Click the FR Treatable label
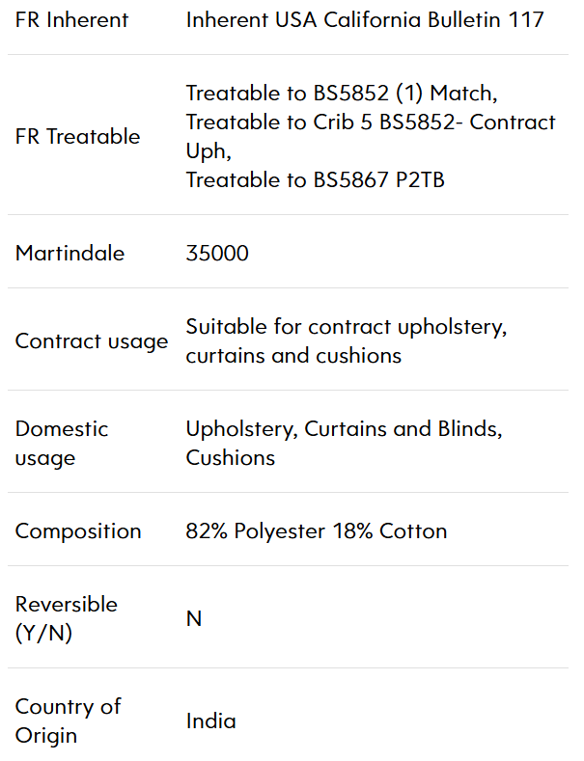This screenshot has height=761, width=584. point(78,136)
